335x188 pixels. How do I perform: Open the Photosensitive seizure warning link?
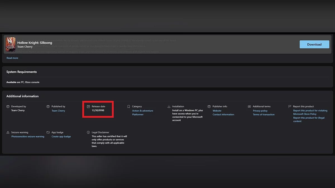[28, 136]
